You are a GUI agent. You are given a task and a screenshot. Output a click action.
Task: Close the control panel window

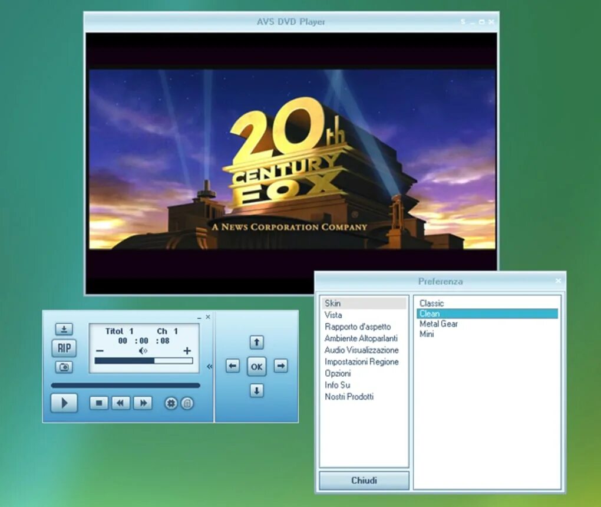pos(208,317)
